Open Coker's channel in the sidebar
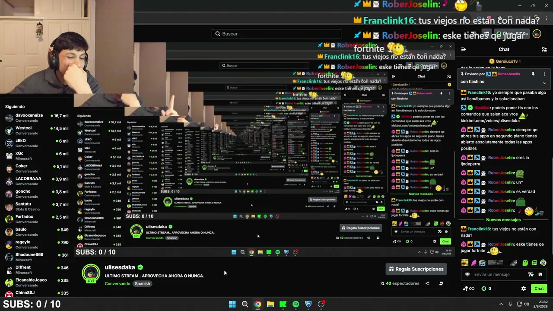Viewport: 553px width, 311px height. pyautogui.click(x=37, y=168)
